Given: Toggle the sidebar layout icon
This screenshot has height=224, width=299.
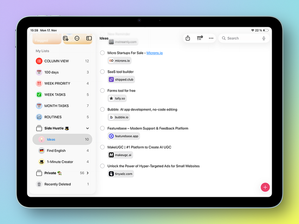Looking at the screenshot, I should pyautogui.click(x=89, y=38).
